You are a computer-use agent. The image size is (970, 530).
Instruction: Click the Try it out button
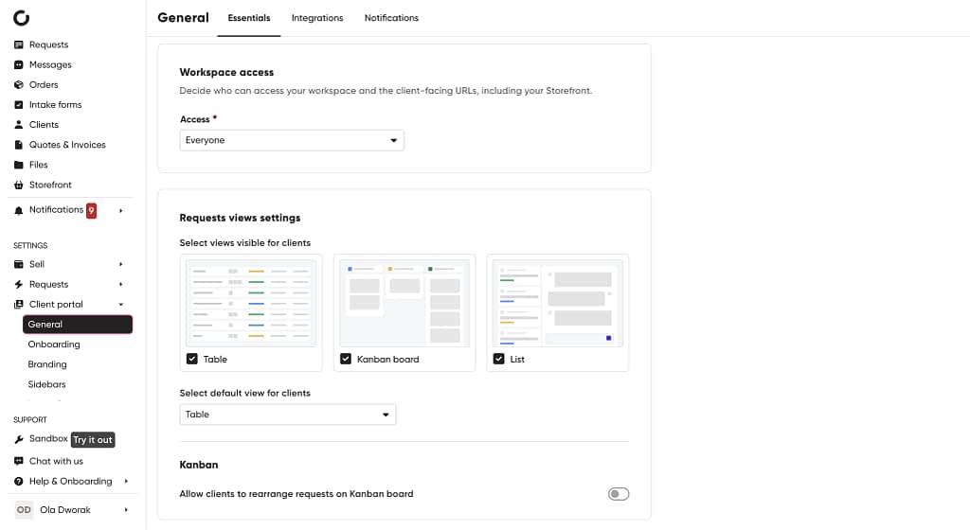pos(93,440)
